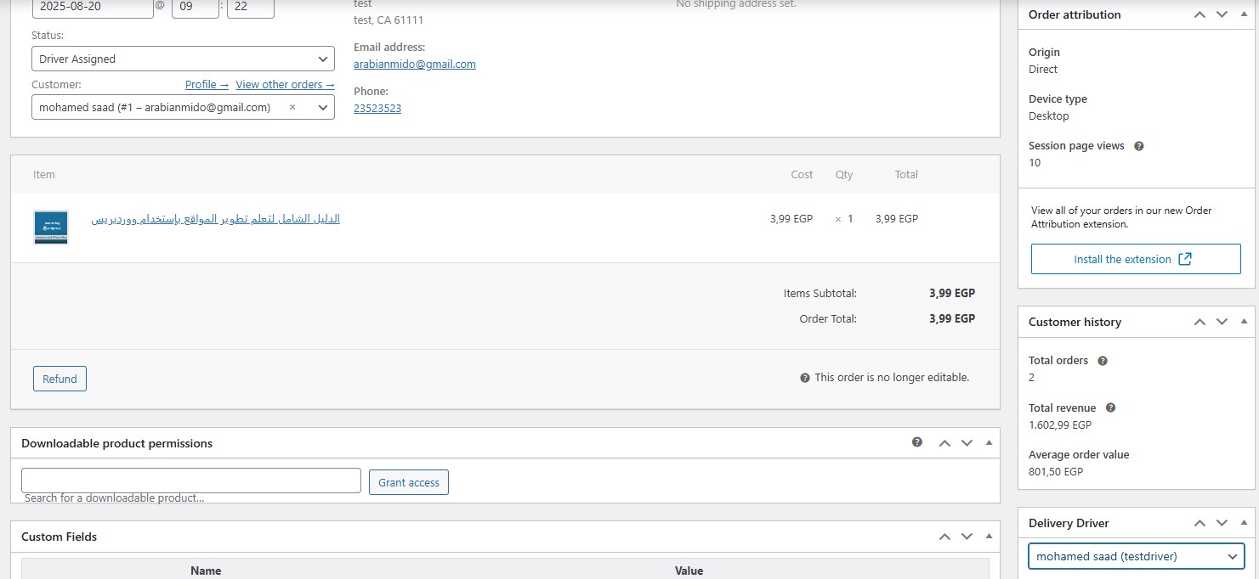
Task: Click the View other orders link
Action: pyautogui.click(x=284, y=84)
